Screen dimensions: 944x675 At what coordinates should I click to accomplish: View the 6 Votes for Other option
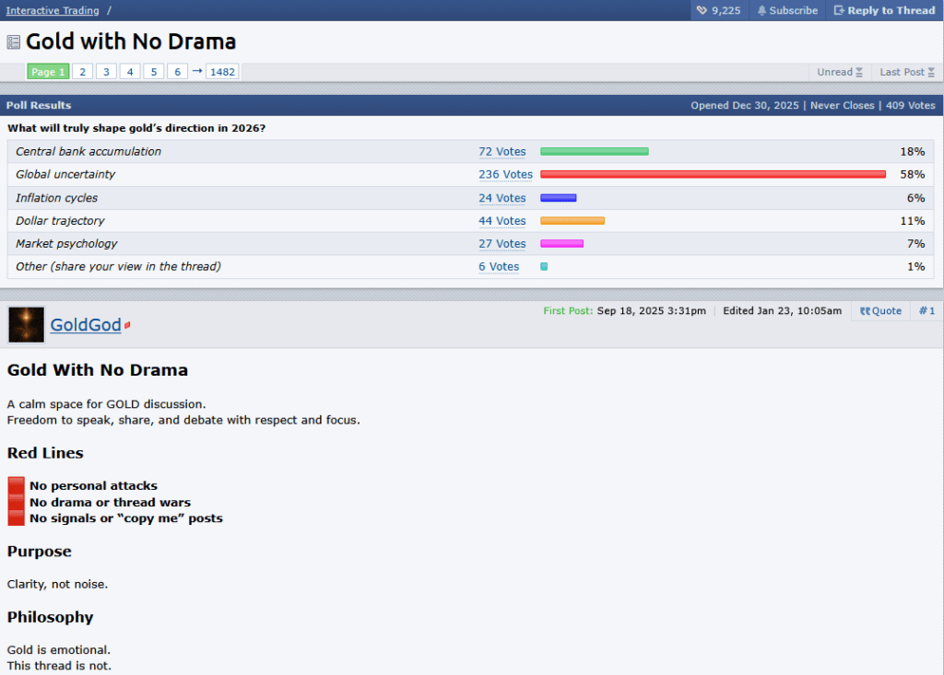tap(499, 267)
